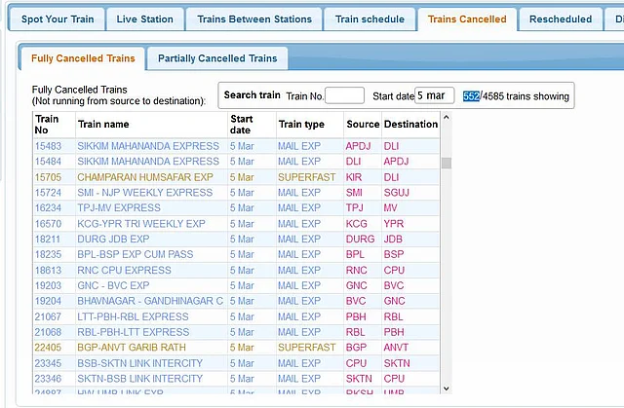624x408 pixels.
Task: Select BHAVNAGAR - GANDHINAGAR C train name
Action: [150, 301]
